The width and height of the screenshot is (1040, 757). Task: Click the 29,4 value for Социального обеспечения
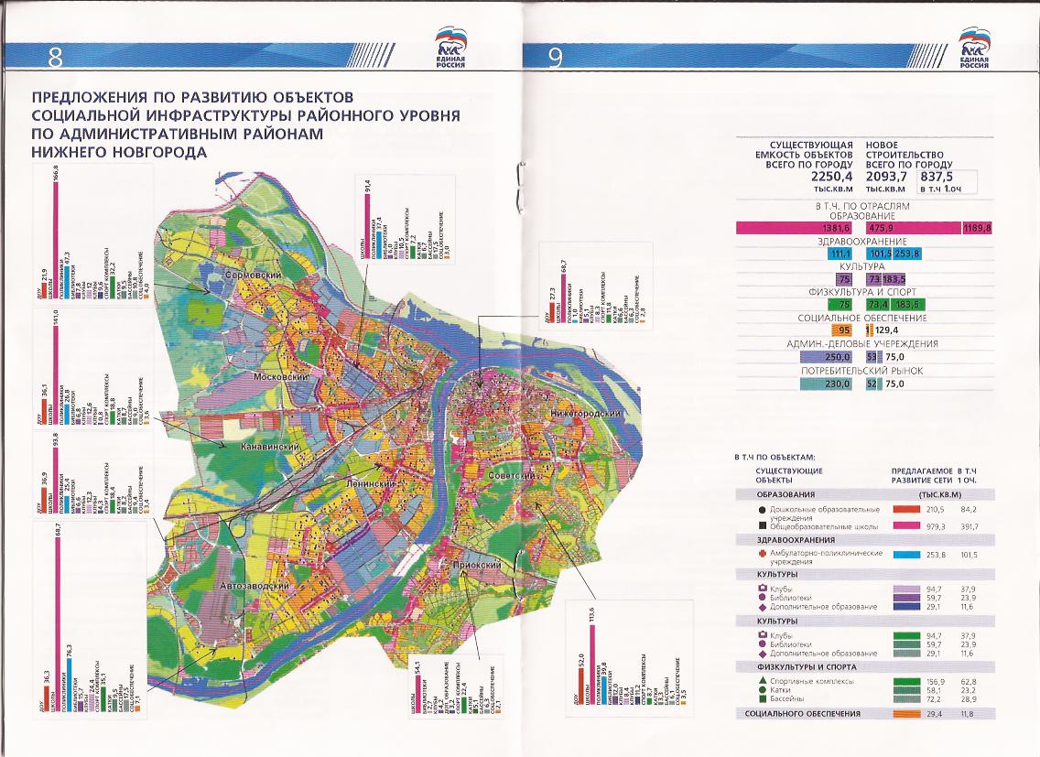(936, 714)
